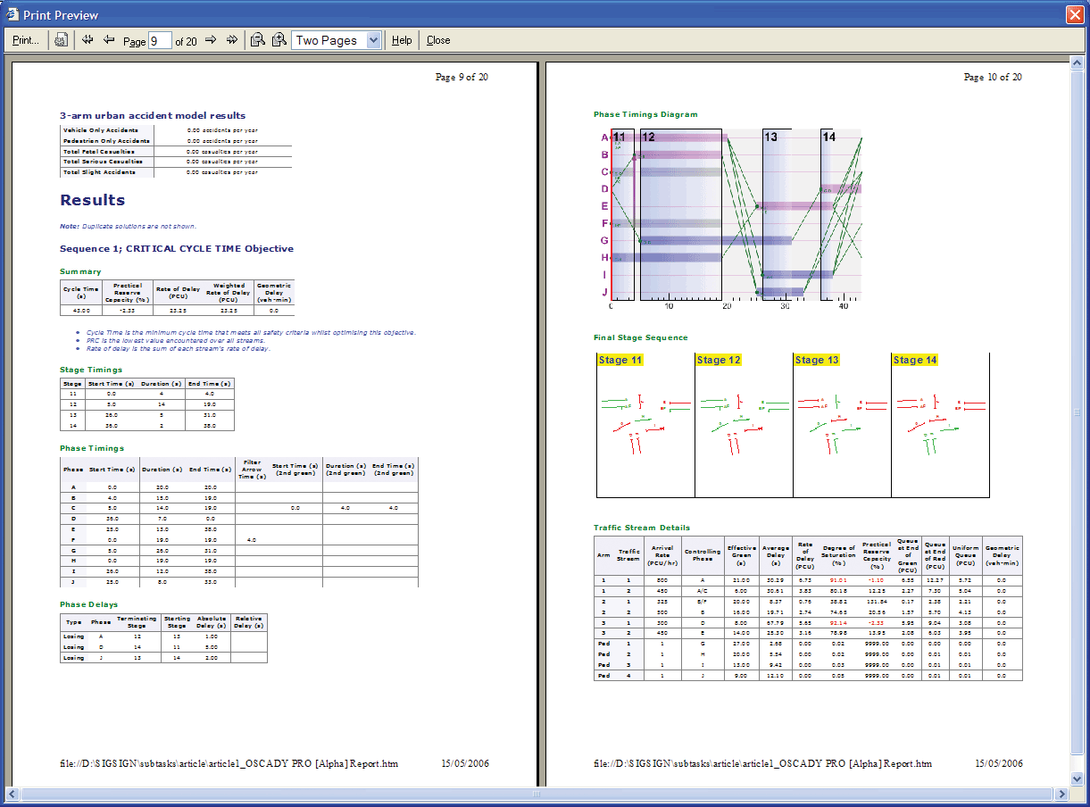The width and height of the screenshot is (1090, 807).
Task: Zoom in using the magnifier plus icon
Action: click(x=279, y=40)
